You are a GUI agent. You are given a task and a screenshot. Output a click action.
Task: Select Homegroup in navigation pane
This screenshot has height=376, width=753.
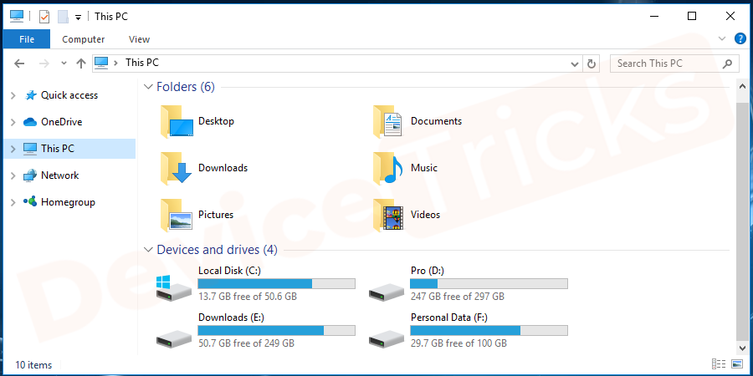[68, 202]
